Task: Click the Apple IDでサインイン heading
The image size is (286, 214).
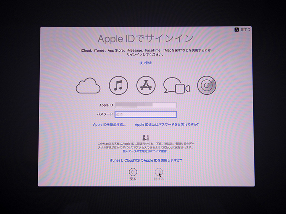Action: (145, 39)
